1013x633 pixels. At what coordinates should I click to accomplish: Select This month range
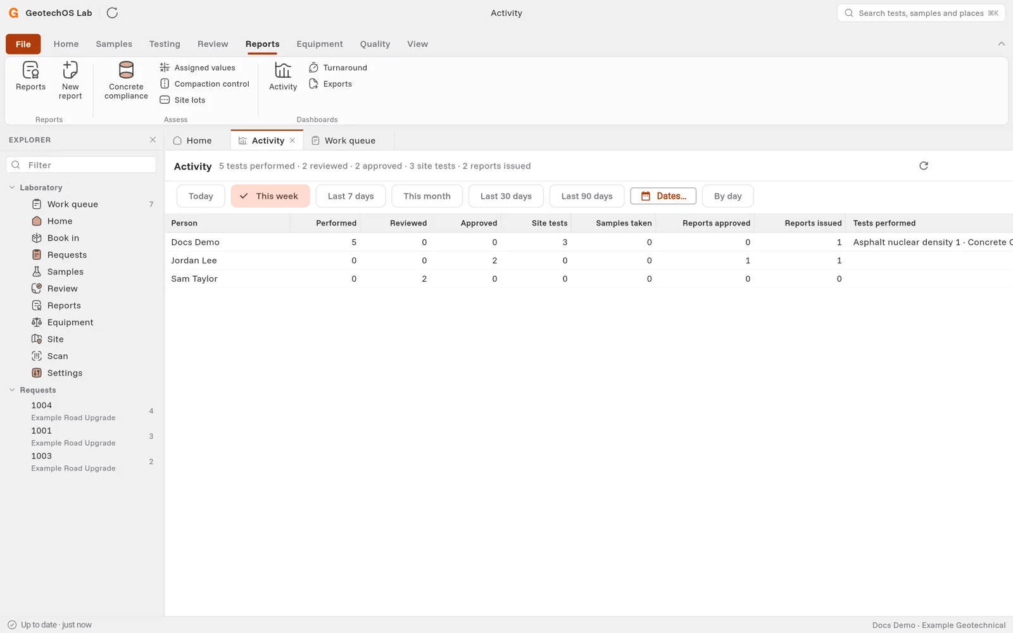[427, 196]
